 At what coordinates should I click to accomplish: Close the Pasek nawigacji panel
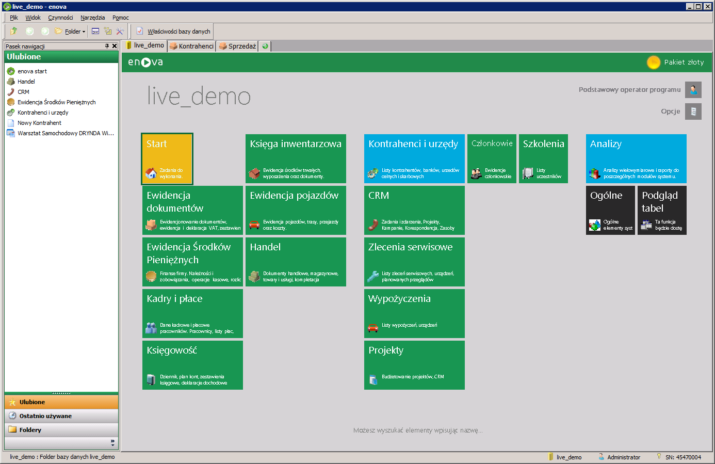pos(115,46)
